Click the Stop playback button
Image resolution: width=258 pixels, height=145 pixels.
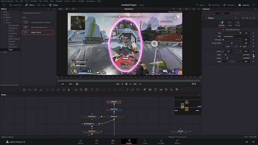coord(126,84)
